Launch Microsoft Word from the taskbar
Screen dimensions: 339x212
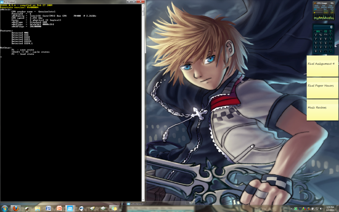48,209
